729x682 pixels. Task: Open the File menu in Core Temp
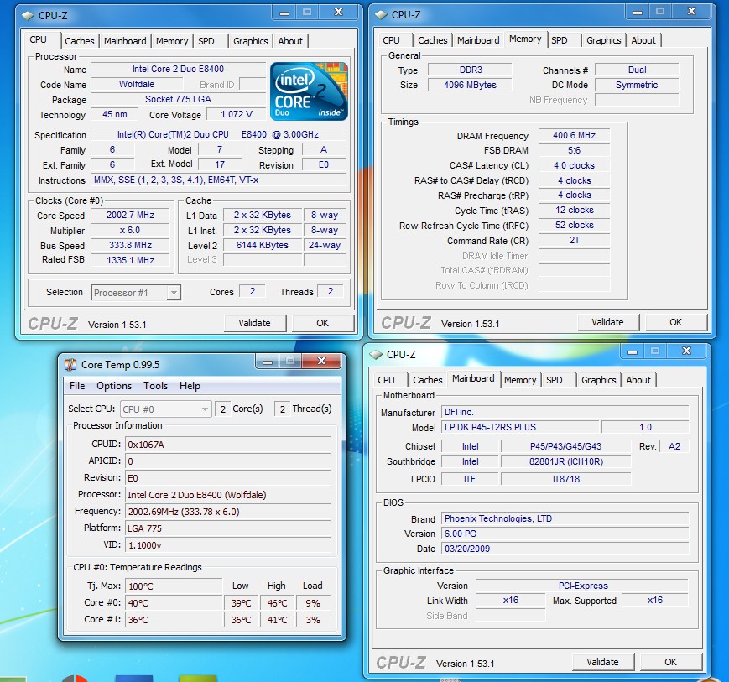[77, 386]
